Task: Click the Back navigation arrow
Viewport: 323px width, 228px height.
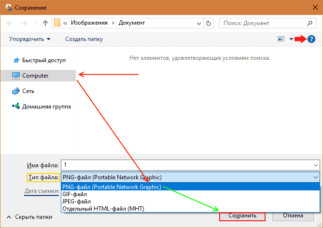Action: tap(11, 23)
